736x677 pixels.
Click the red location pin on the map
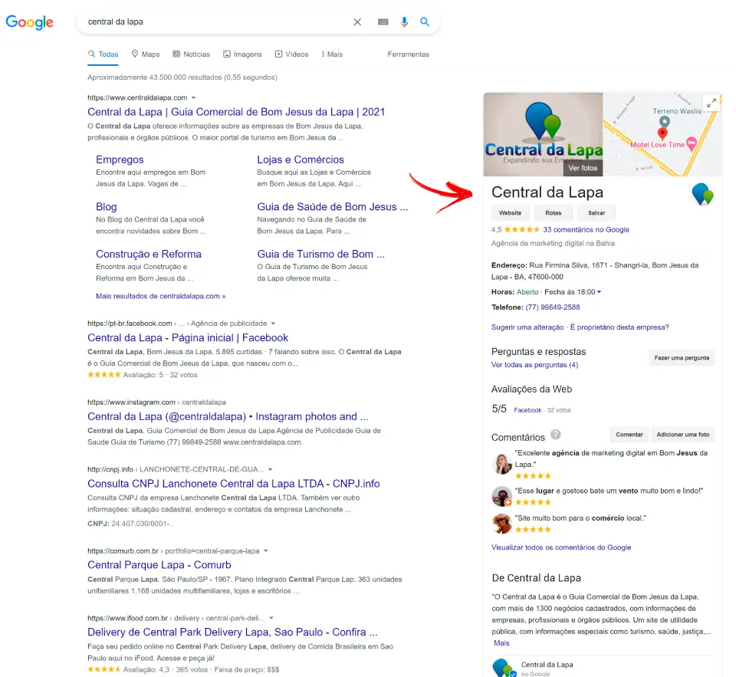(x=662, y=133)
